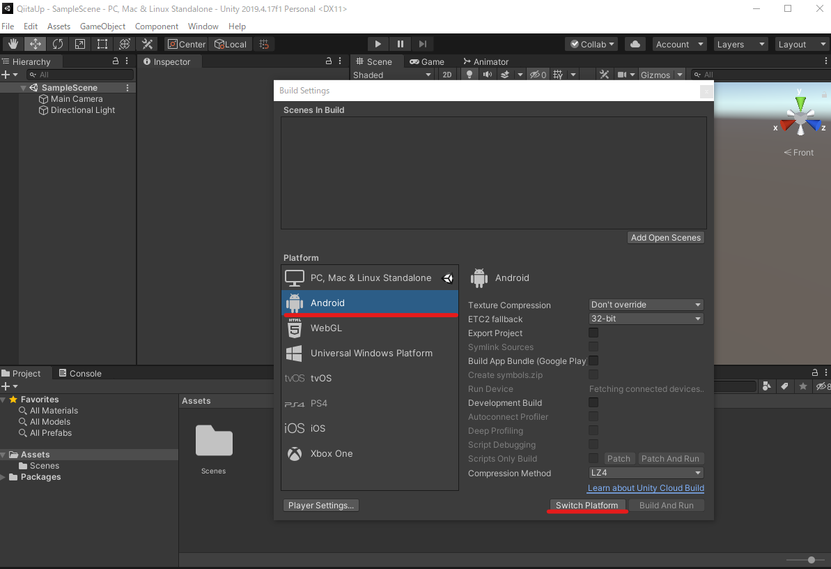The width and height of the screenshot is (831, 569).
Task: Open the File menu
Action: pyautogui.click(x=8, y=26)
